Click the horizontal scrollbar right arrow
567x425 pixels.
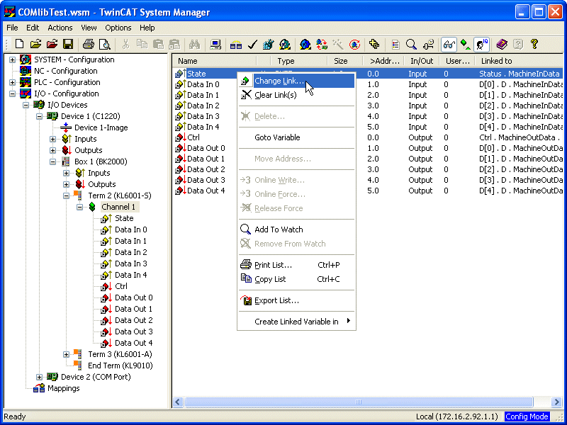pyautogui.click(x=556, y=402)
